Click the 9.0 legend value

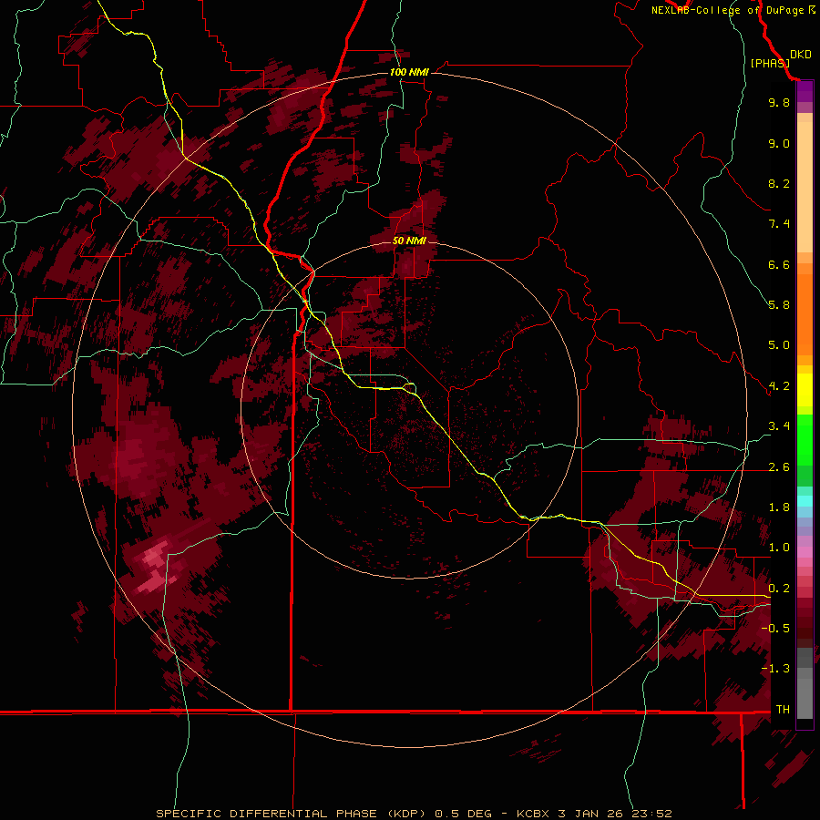point(779,143)
